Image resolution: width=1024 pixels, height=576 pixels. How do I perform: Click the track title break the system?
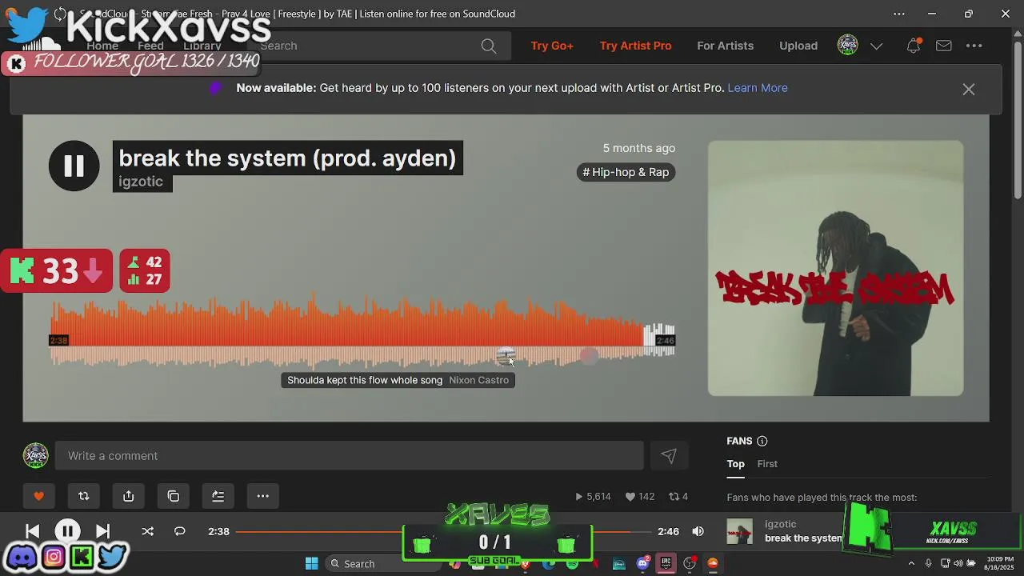287,158
